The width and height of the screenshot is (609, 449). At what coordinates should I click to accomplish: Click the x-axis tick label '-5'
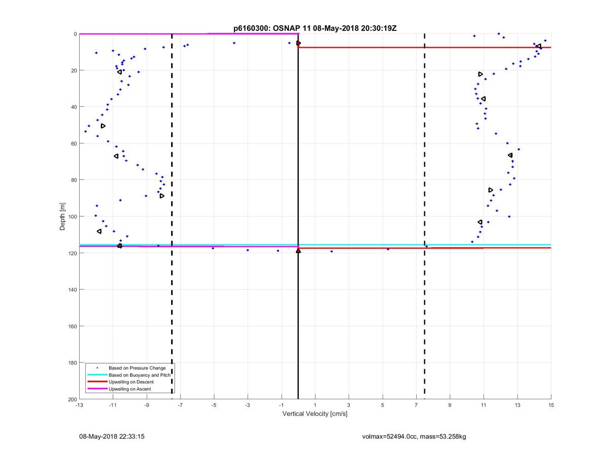pyautogui.click(x=214, y=405)
